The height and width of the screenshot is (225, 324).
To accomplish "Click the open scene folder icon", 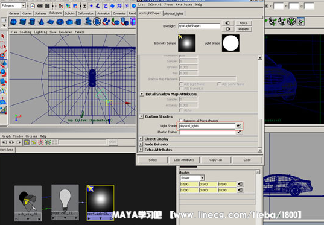I will point(40,6).
